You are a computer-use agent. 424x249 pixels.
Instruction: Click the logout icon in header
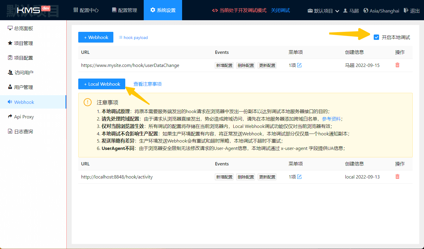pyautogui.click(x=406, y=10)
